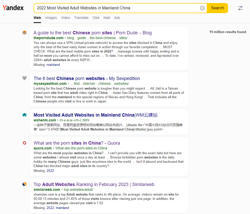The height and width of the screenshot is (214, 250).
Task: Open 'Top Adult Websites Ranking' Similarweb title
Action: click(x=94, y=184)
